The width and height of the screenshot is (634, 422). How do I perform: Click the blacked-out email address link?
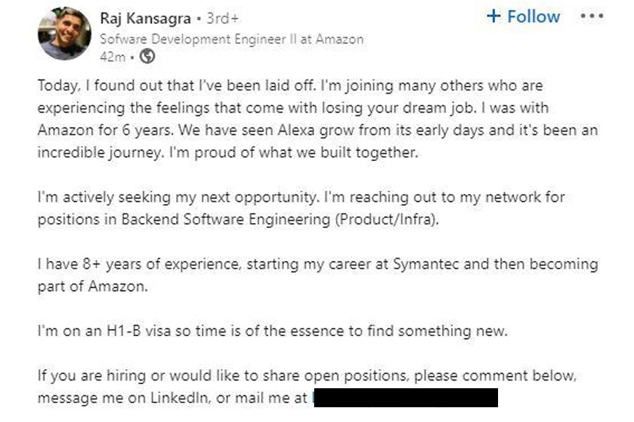pos(404,398)
